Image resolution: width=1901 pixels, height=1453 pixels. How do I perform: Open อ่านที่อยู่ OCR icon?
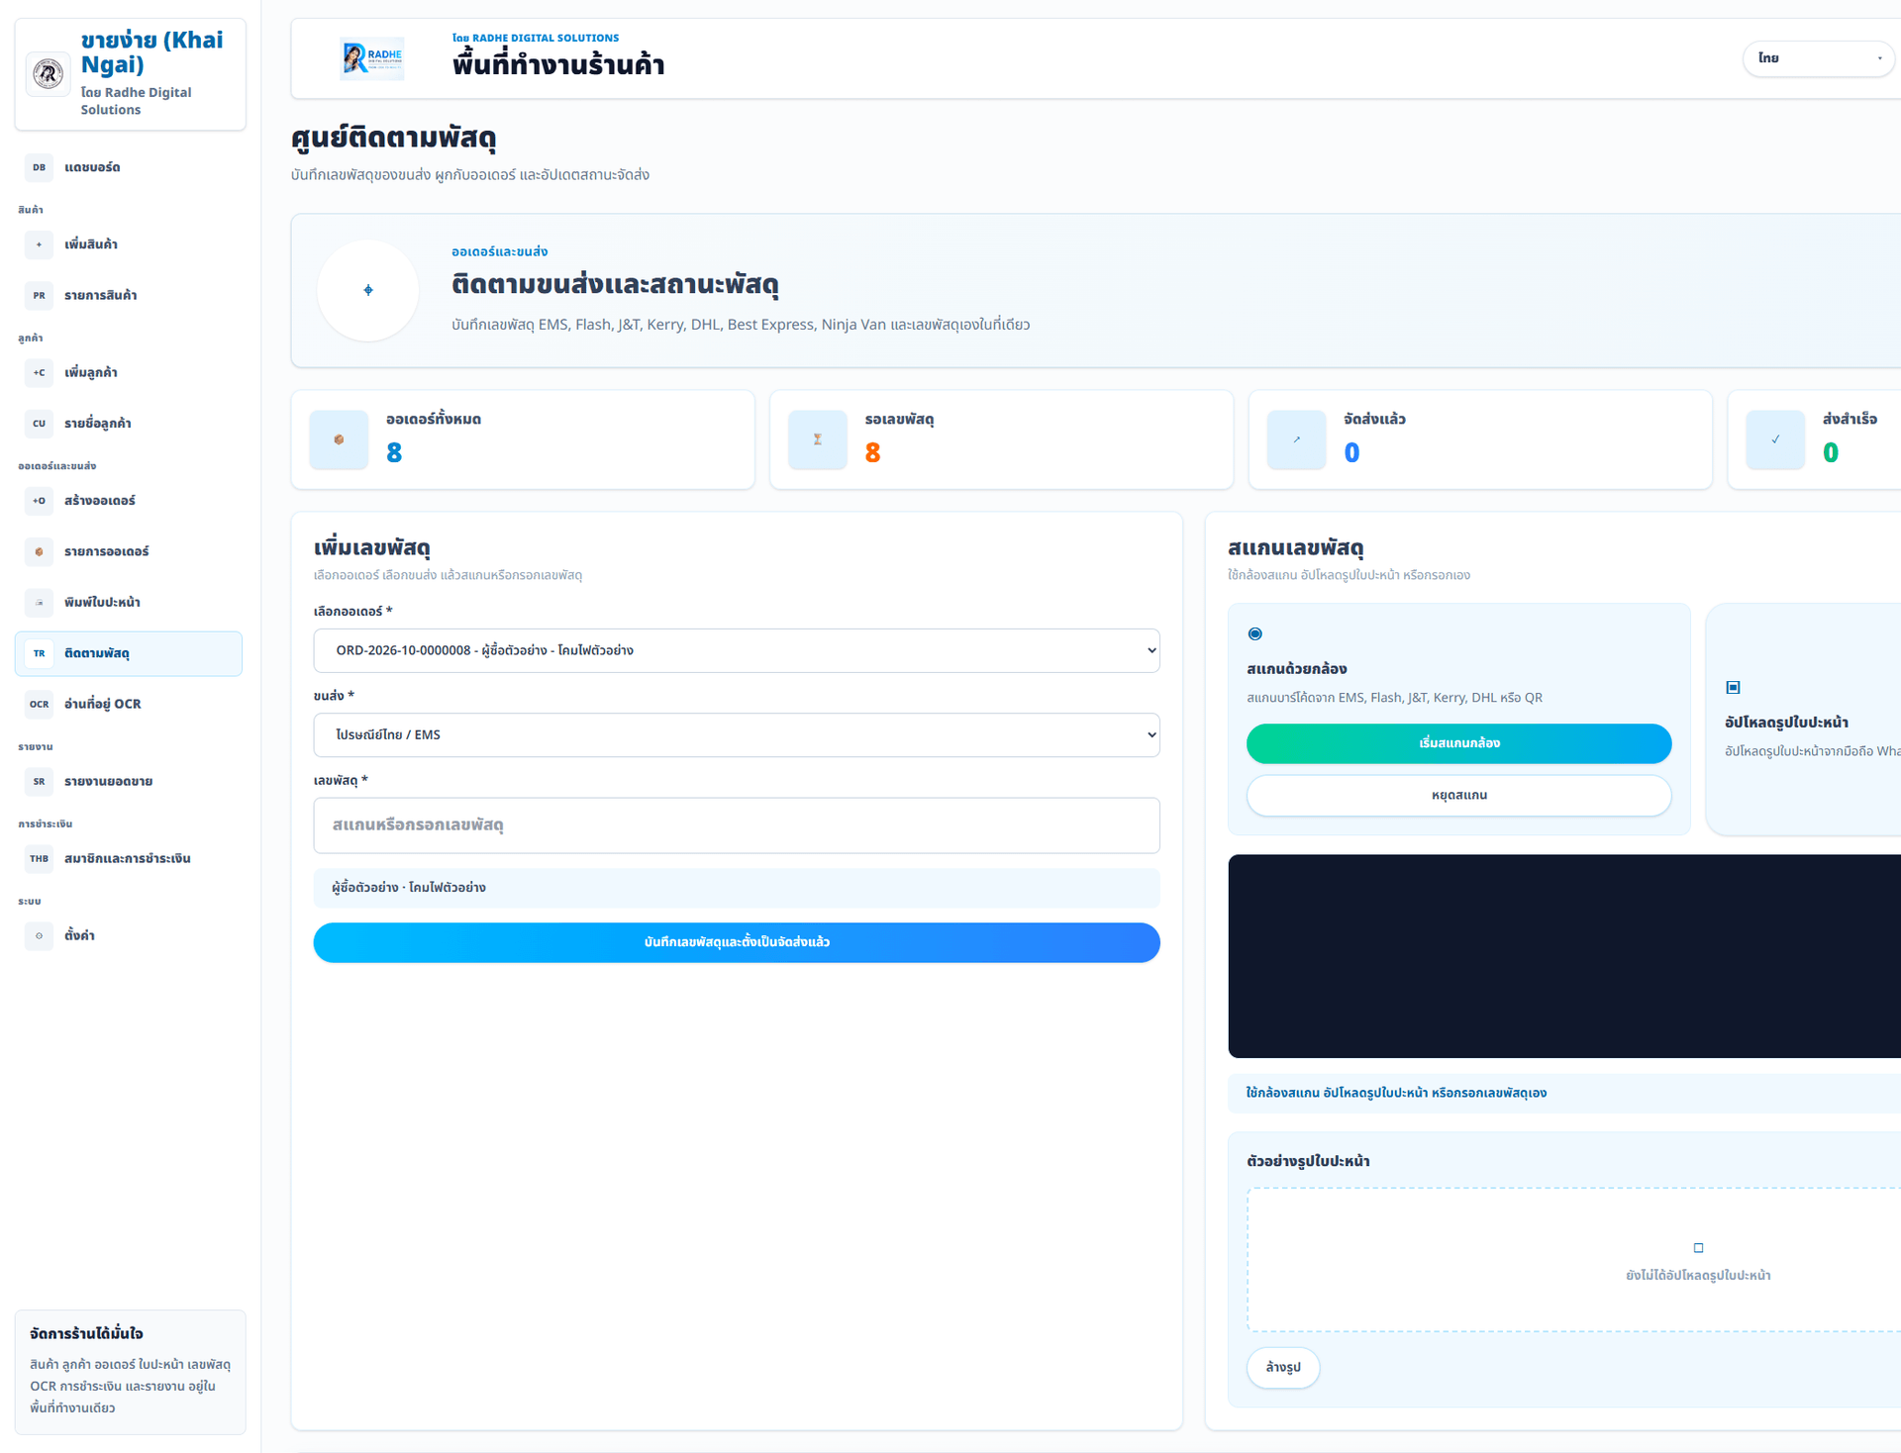[39, 704]
